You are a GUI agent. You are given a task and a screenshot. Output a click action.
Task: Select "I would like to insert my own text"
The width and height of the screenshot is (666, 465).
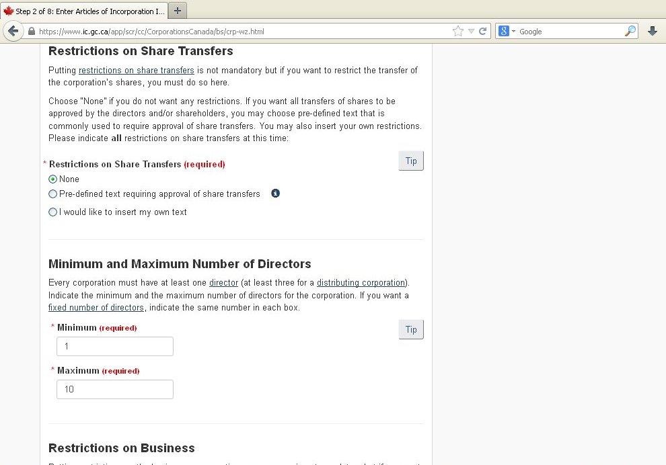pos(53,212)
